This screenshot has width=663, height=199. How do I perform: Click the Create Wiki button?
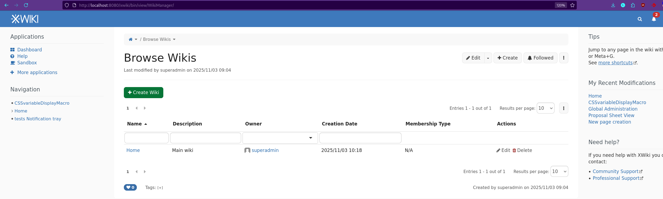tap(143, 92)
